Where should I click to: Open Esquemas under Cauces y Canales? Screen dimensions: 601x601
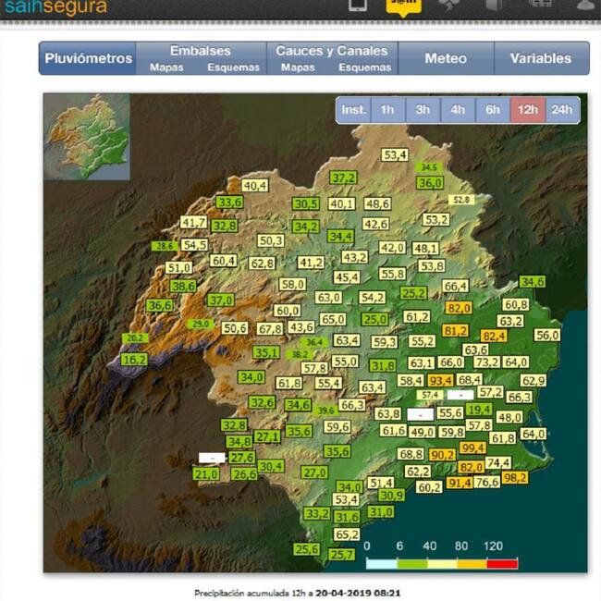point(364,67)
